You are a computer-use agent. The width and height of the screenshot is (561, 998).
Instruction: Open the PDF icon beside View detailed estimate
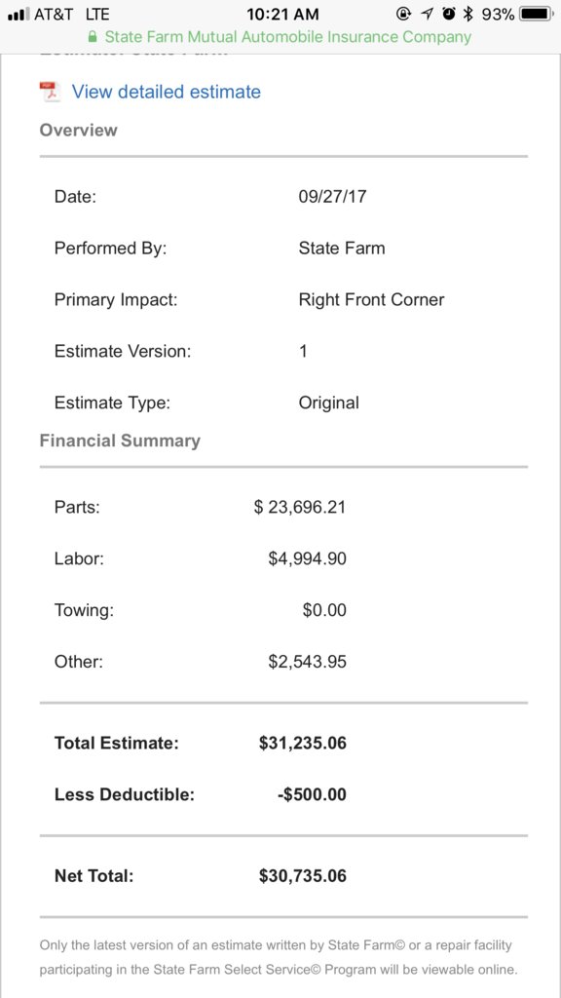pos(49,92)
